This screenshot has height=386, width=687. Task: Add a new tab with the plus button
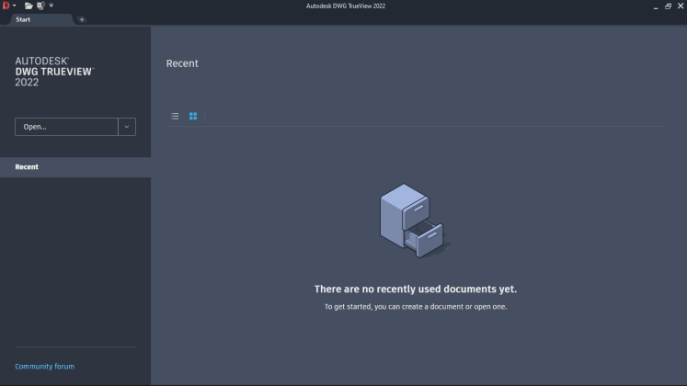(x=82, y=19)
